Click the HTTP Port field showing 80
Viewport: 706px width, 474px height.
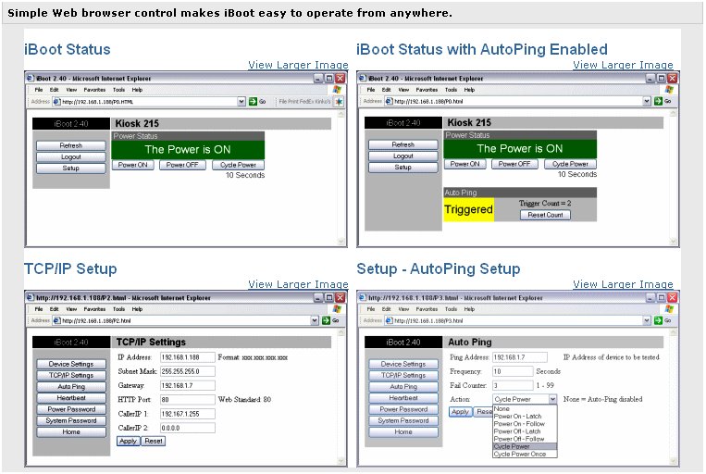(x=188, y=400)
